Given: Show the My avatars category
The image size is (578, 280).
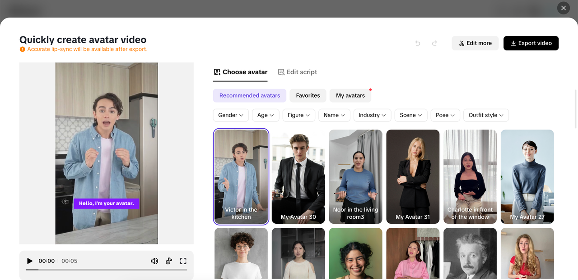Looking at the screenshot, I should tap(350, 95).
